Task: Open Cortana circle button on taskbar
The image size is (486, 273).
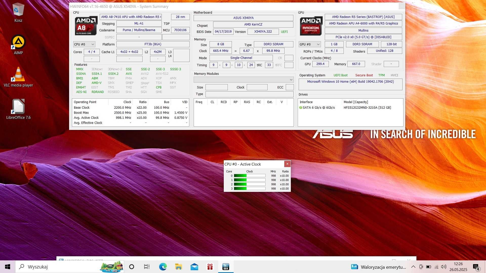Action: tap(132, 267)
